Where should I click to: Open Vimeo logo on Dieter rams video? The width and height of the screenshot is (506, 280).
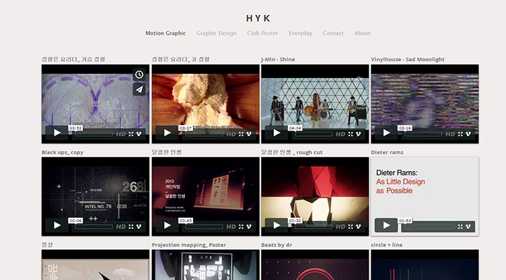pyautogui.click(x=468, y=227)
